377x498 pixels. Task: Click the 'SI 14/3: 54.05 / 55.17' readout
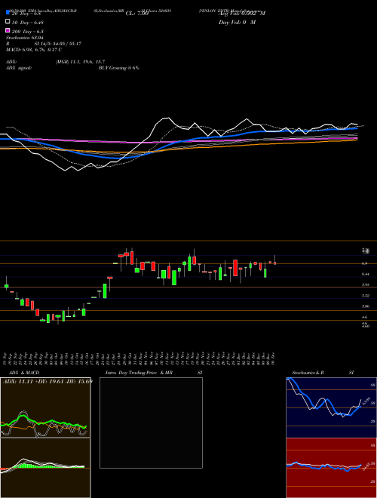(x=58, y=44)
